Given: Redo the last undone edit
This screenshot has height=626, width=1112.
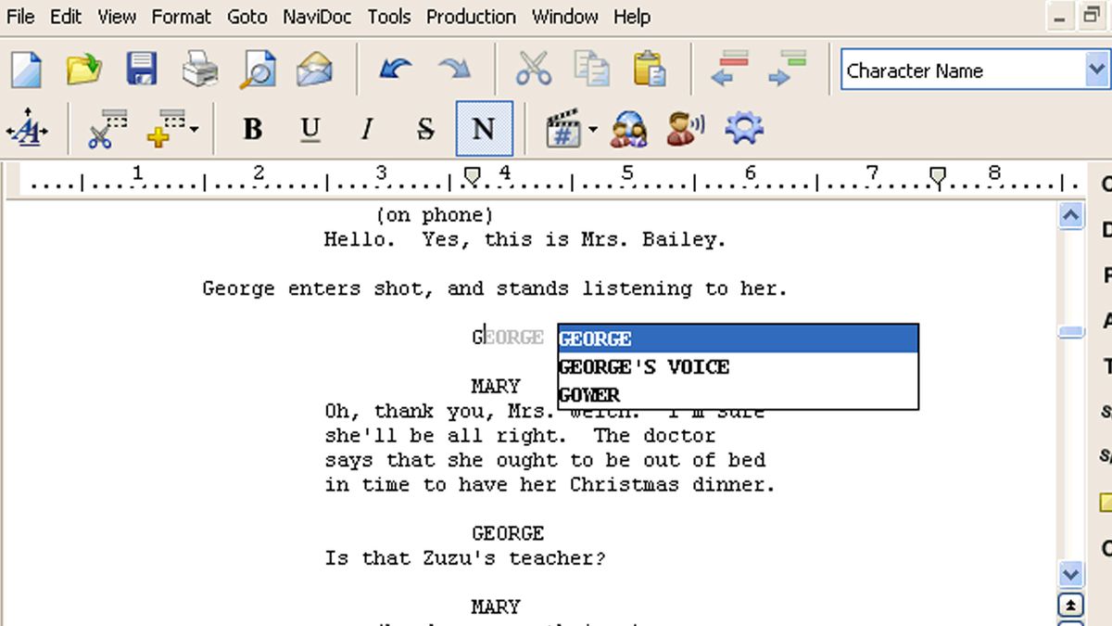Looking at the screenshot, I should [x=453, y=69].
